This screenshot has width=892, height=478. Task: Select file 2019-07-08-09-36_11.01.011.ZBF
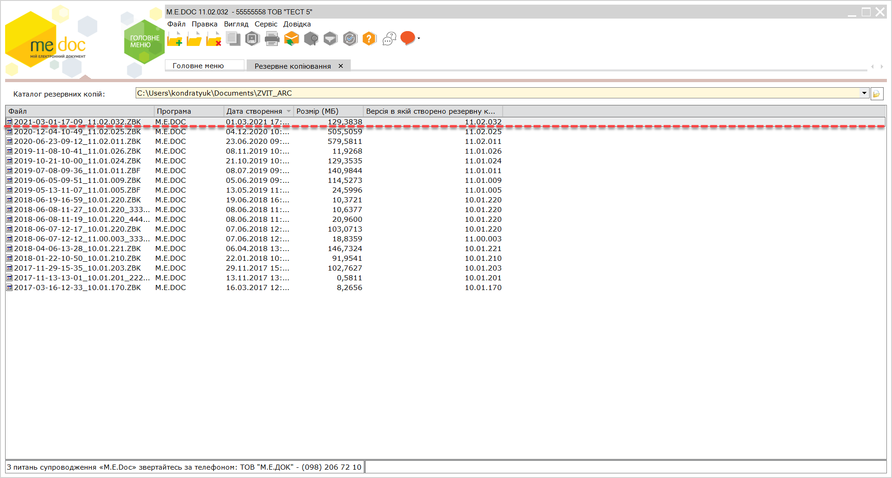coord(77,171)
